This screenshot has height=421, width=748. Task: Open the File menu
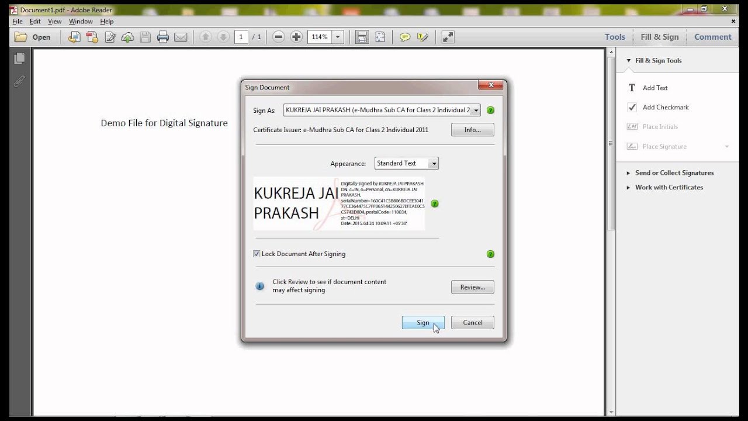click(x=18, y=21)
